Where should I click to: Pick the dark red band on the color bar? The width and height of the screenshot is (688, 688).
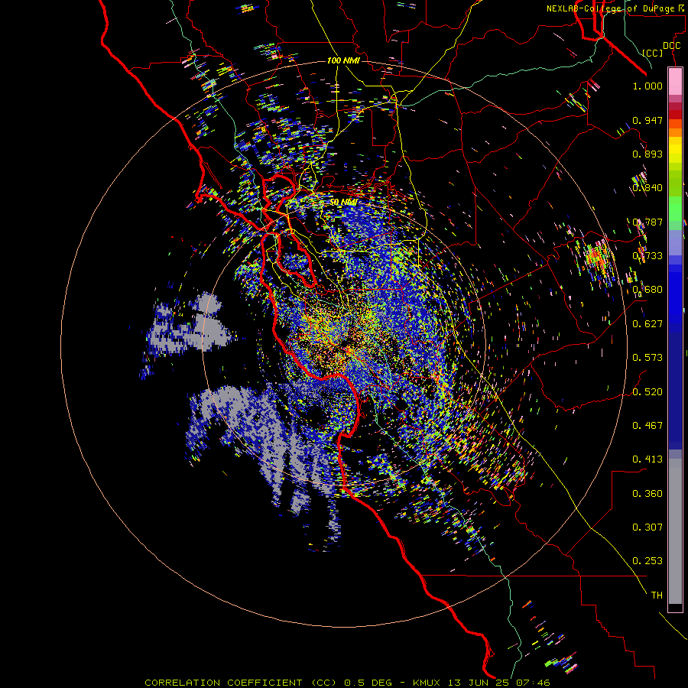click(675, 115)
